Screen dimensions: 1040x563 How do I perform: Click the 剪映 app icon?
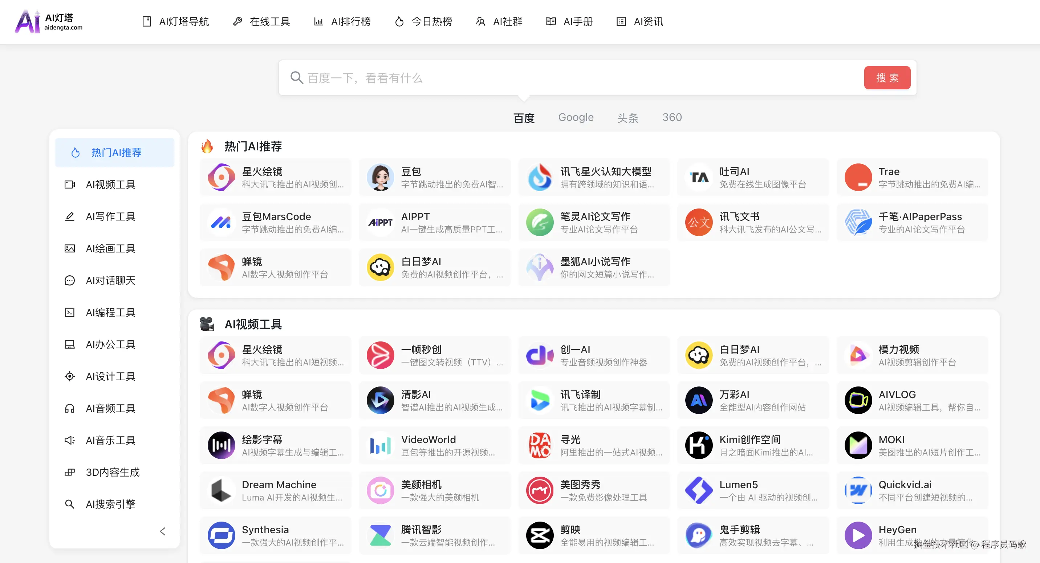(x=539, y=535)
